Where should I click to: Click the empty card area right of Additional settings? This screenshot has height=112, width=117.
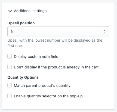pyautogui.click(x=80, y=11)
